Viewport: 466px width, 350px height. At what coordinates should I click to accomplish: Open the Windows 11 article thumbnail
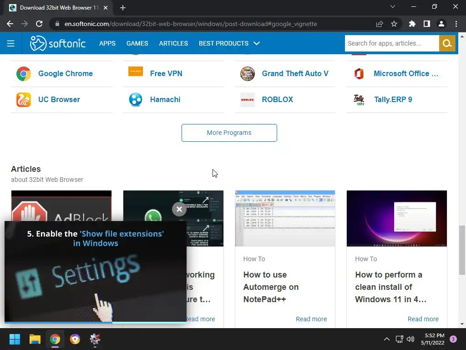click(x=397, y=218)
